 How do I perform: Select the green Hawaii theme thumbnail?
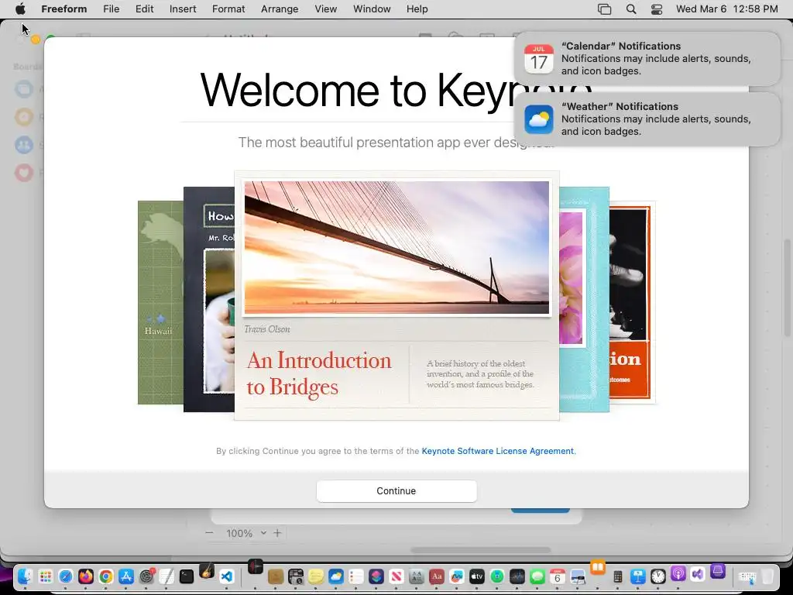pyautogui.click(x=160, y=303)
